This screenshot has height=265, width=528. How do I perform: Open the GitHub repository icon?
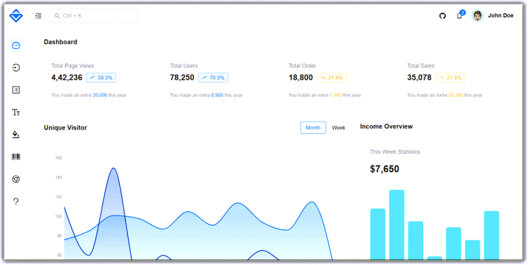[442, 16]
